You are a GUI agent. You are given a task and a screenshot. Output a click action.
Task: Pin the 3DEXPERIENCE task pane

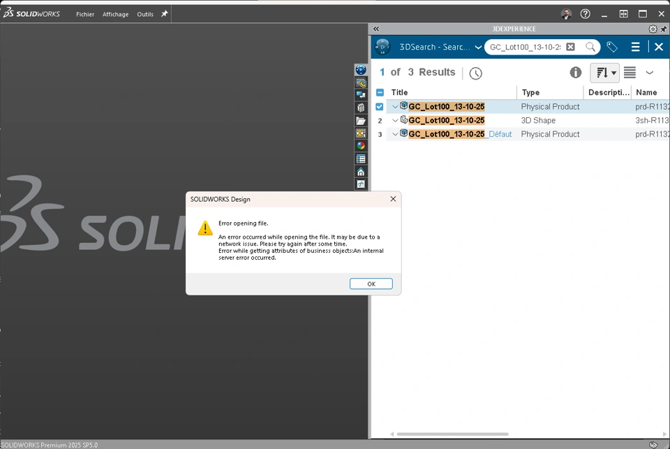664,29
